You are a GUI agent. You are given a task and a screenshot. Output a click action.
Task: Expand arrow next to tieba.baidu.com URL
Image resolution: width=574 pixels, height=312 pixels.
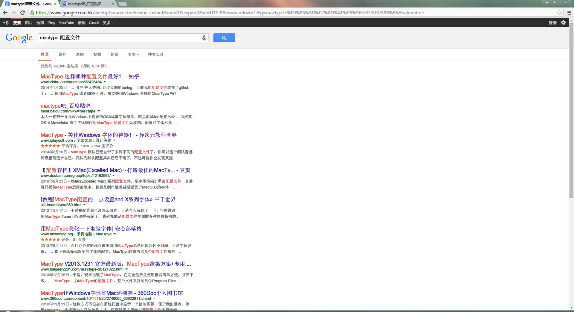point(99,111)
